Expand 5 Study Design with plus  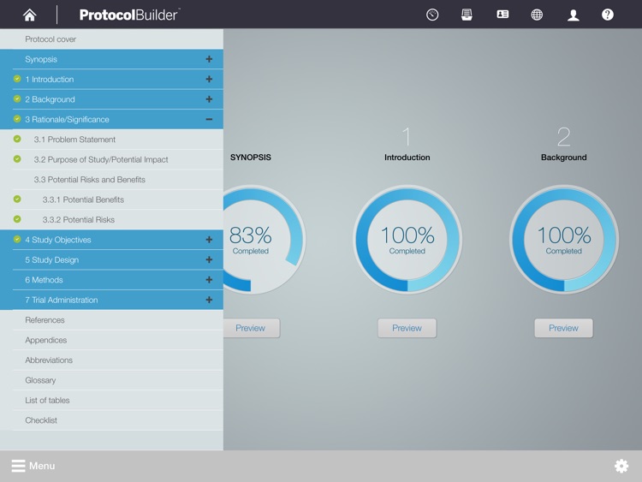point(209,259)
